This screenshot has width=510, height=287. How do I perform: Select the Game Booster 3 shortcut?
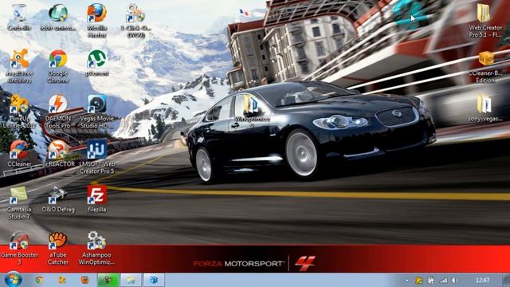tap(19, 248)
